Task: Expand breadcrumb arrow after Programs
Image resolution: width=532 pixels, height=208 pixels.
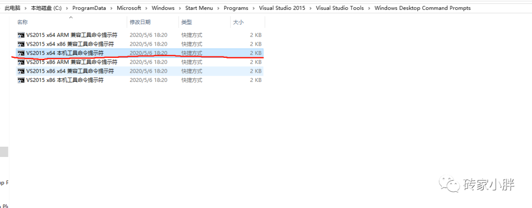Action: pos(254,8)
